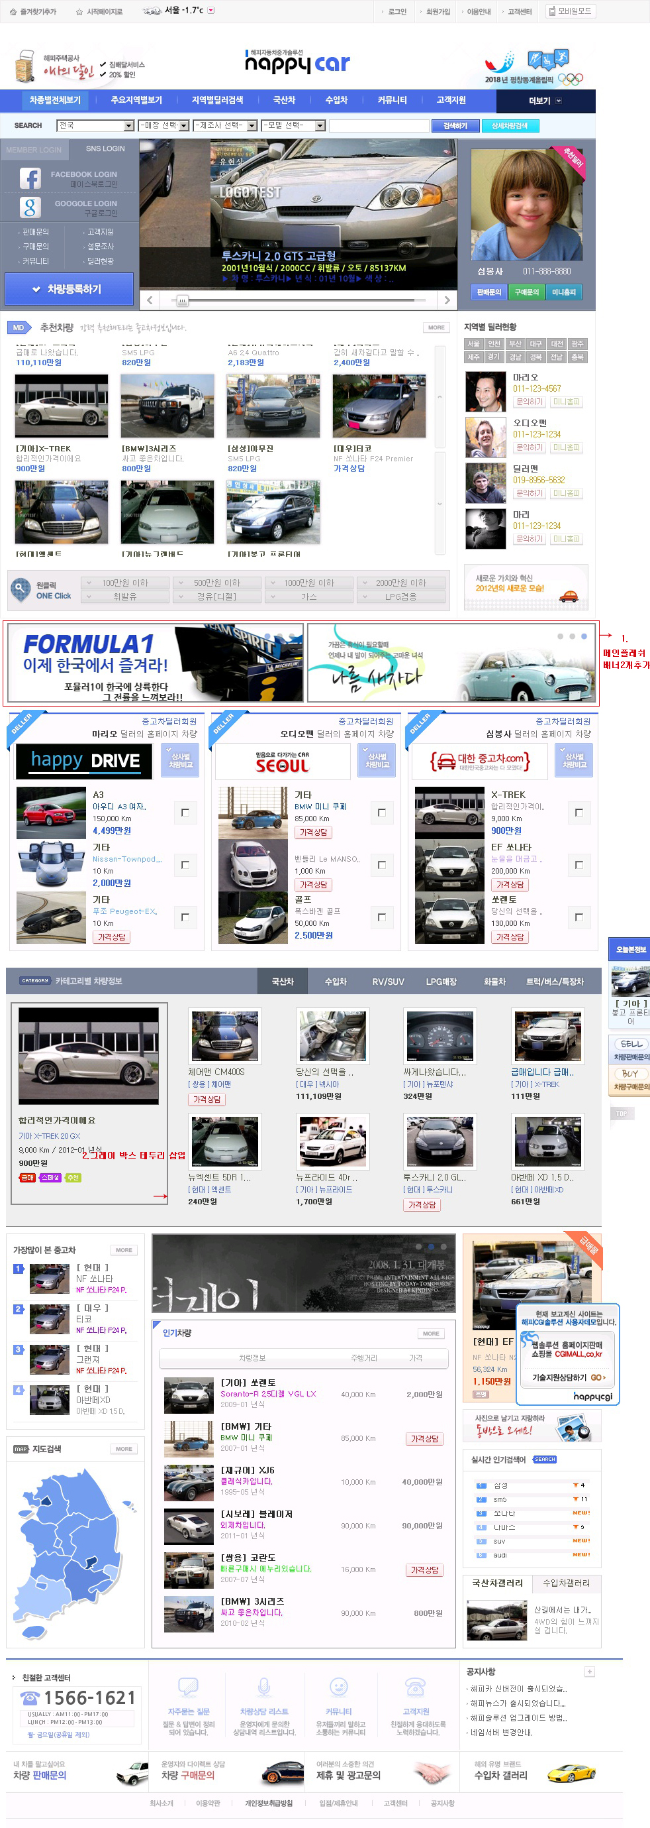Click the CATEGORY badge icon
Screen dimensions: 650x1828
tap(34, 981)
